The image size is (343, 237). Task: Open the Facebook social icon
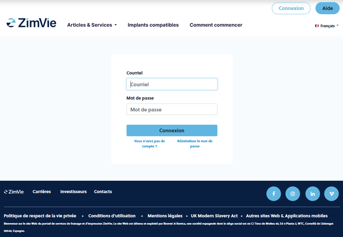point(273,194)
